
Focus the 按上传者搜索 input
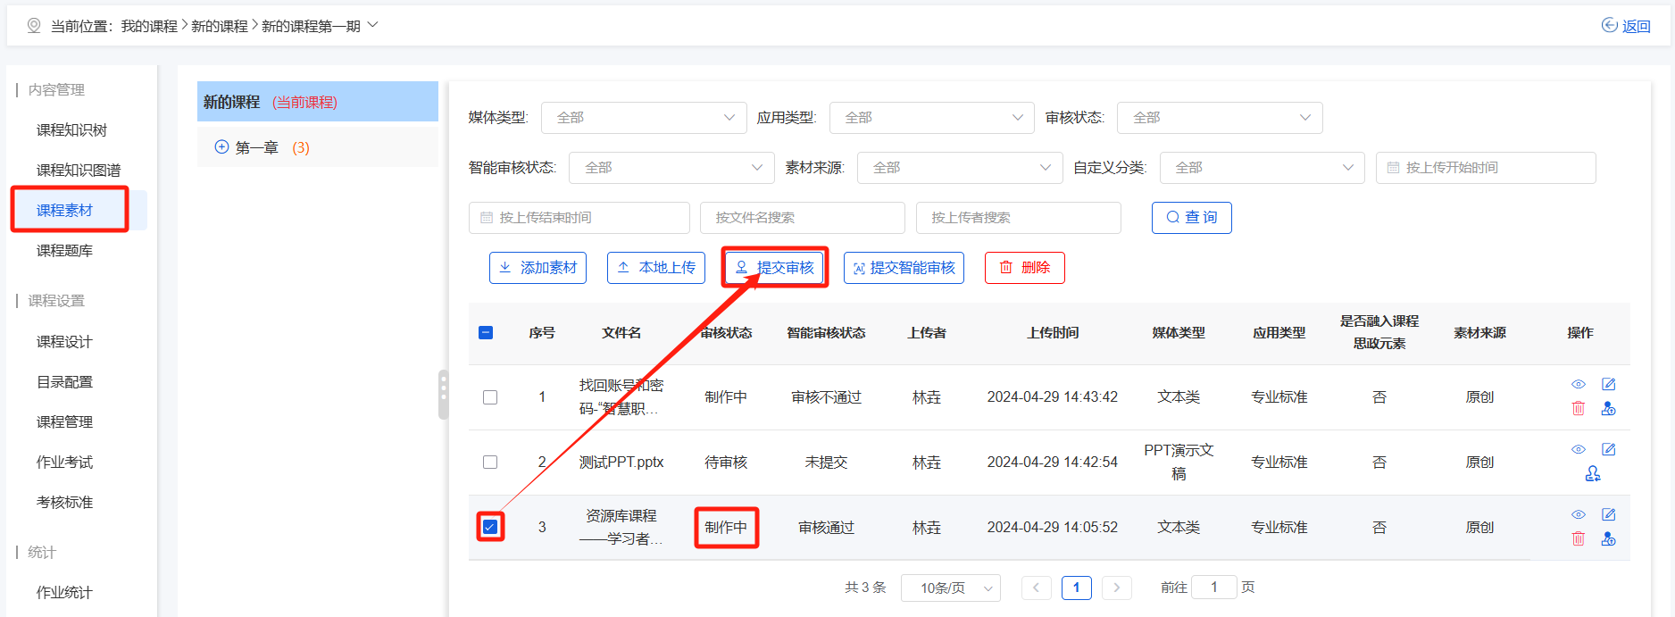pos(1019,218)
